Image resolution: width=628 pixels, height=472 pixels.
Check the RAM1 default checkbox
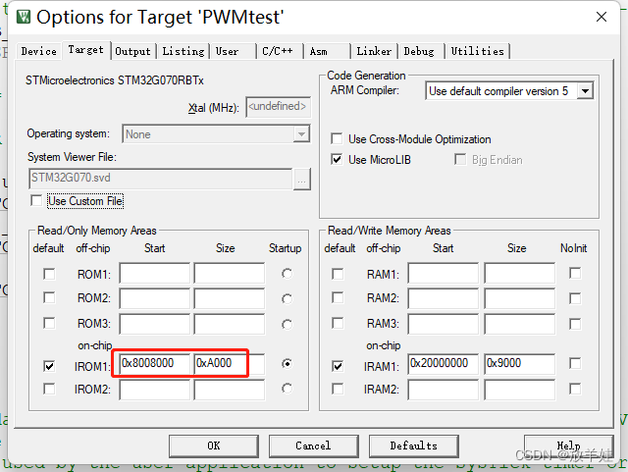pyautogui.click(x=338, y=275)
